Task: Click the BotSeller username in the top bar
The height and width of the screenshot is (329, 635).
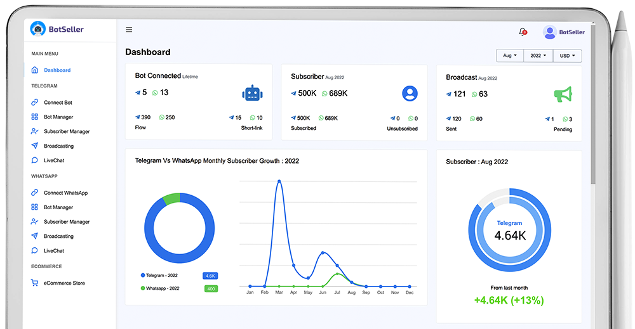Action: (x=572, y=32)
